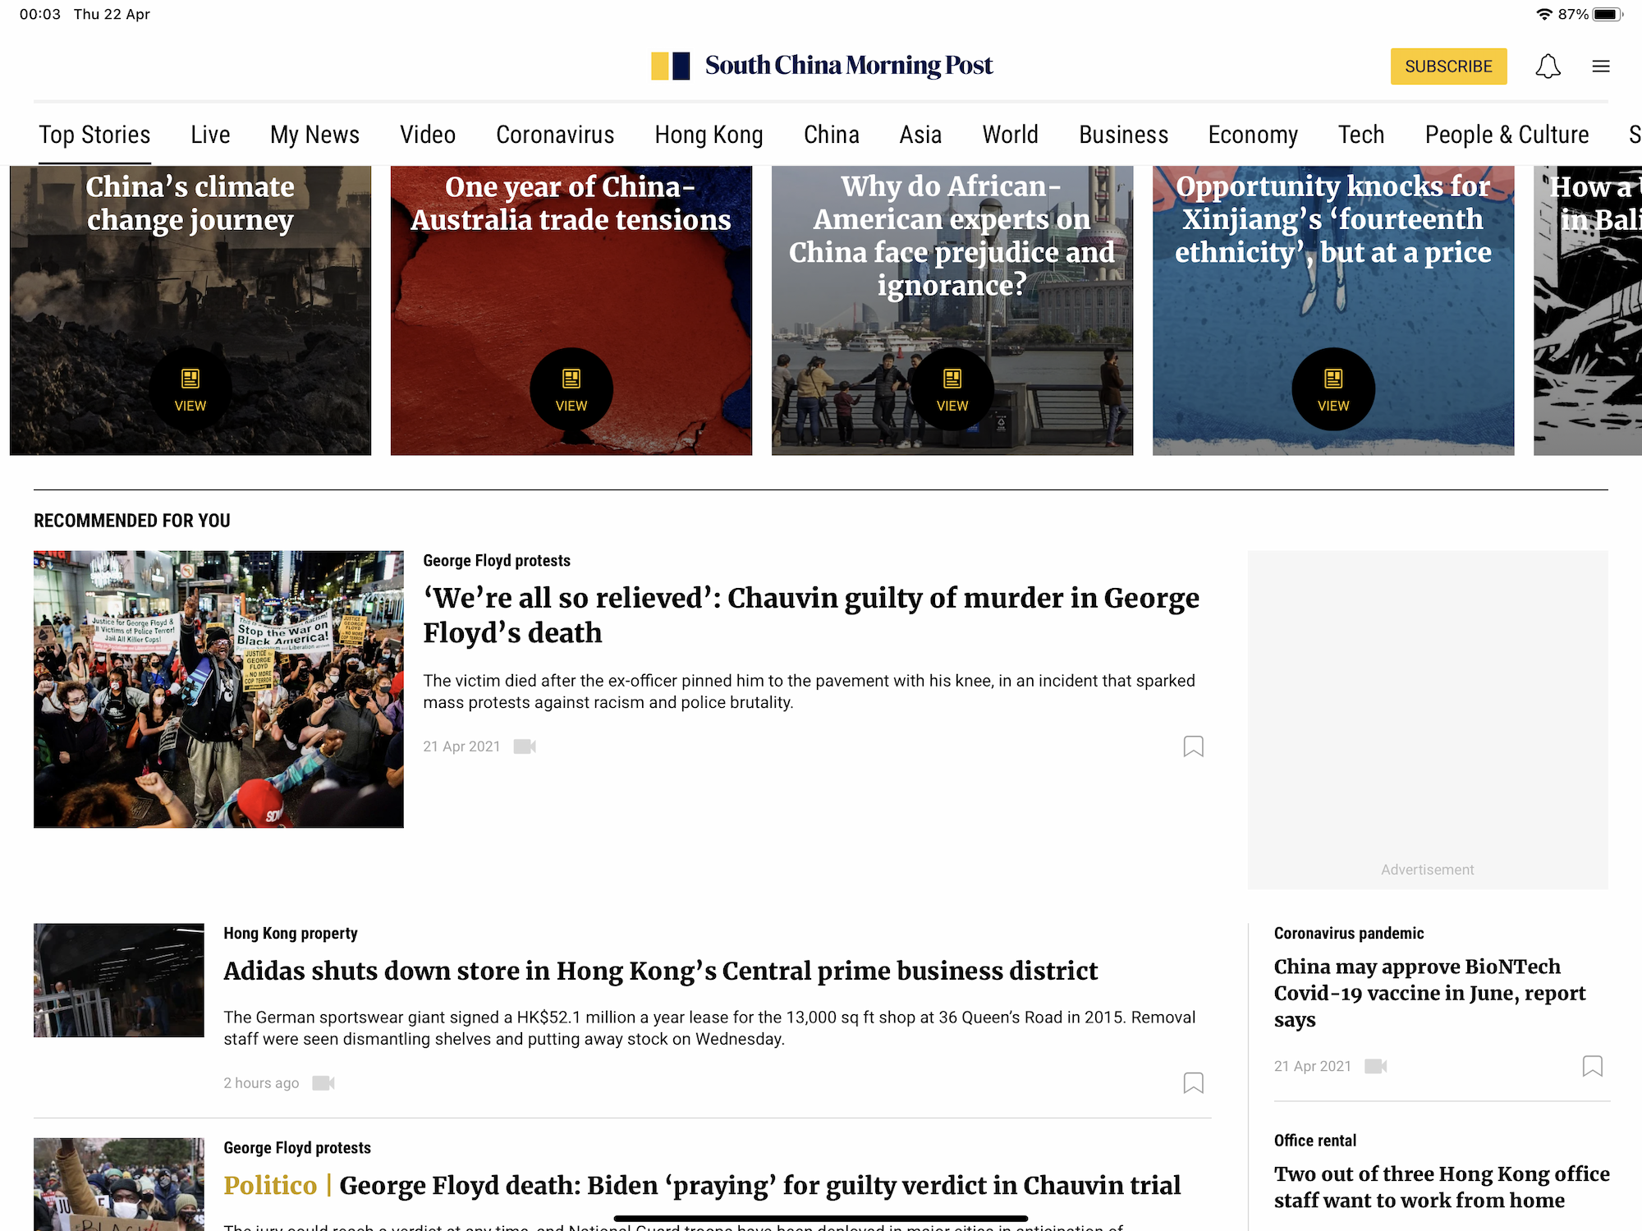1642x1231 pixels.
Task: Open the World tab
Action: tap(1010, 135)
